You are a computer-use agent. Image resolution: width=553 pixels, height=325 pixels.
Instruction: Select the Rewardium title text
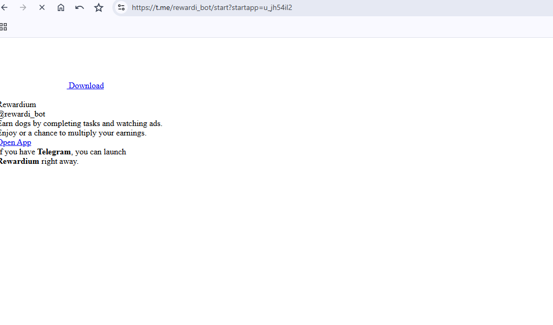point(18,104)
